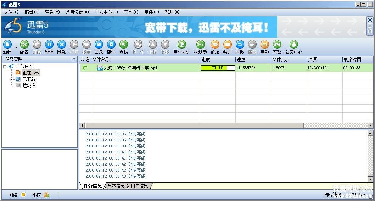Open the 目录 (Directory) toolbar icon

coord(99,45)
